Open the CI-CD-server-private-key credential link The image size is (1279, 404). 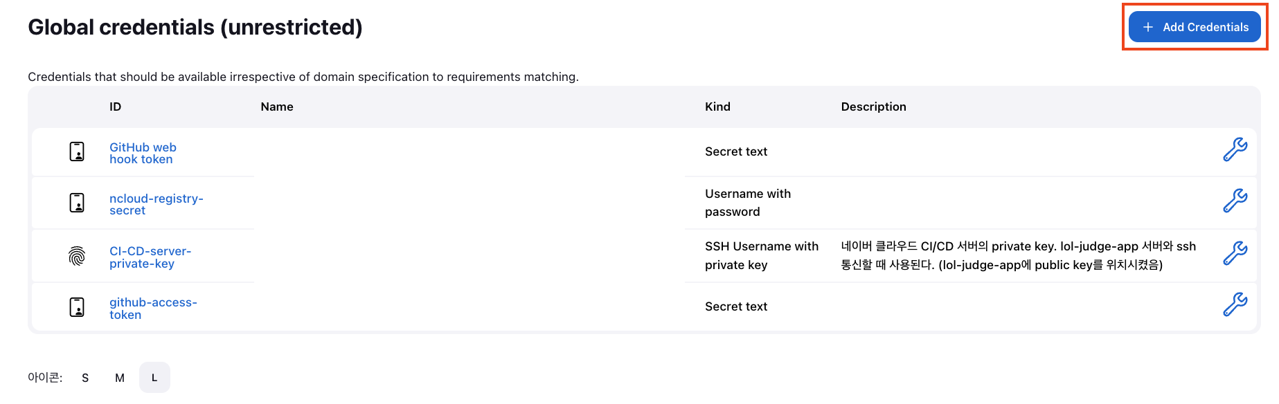(150, 257)
